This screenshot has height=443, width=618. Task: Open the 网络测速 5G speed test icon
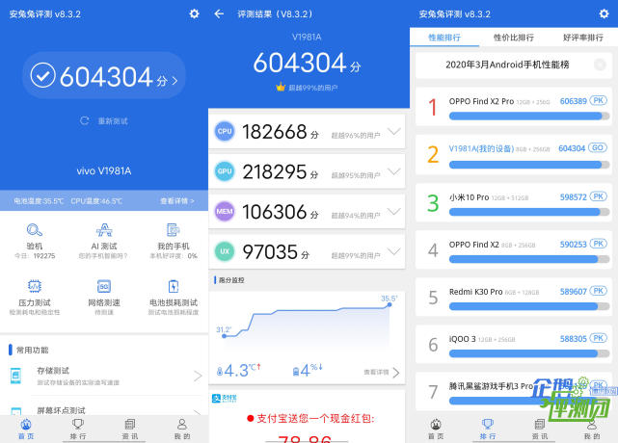pos(104,286)
